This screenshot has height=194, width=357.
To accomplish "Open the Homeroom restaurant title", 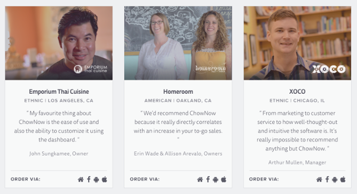I will coord(178,92).
